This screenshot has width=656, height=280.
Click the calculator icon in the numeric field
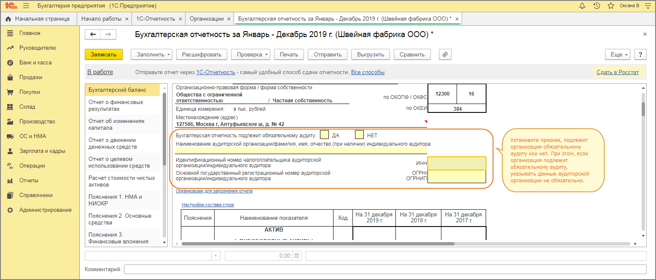click(x=296, y=256)
